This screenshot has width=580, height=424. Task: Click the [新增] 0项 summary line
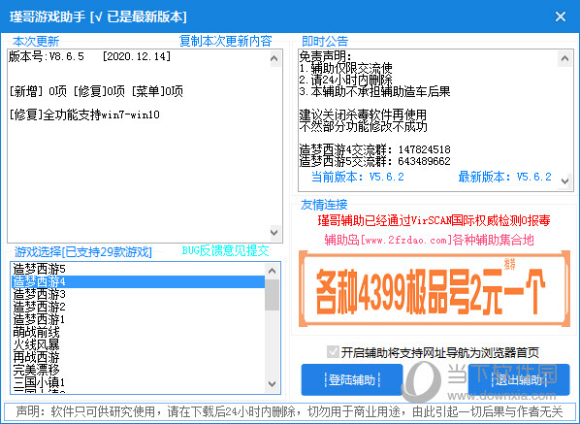(x=96, y=91)
